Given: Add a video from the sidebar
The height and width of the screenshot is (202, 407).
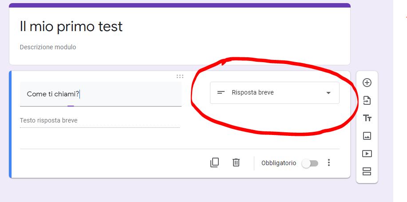Looking at the screenshot, I should pos(367,154).
